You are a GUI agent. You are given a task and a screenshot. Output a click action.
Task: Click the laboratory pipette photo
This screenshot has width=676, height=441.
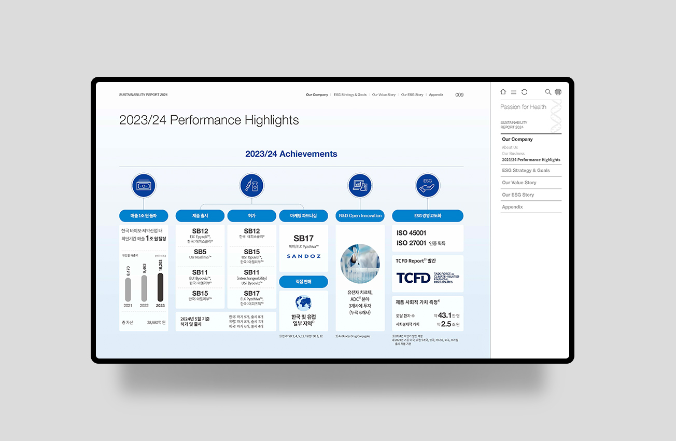[360, 264]
